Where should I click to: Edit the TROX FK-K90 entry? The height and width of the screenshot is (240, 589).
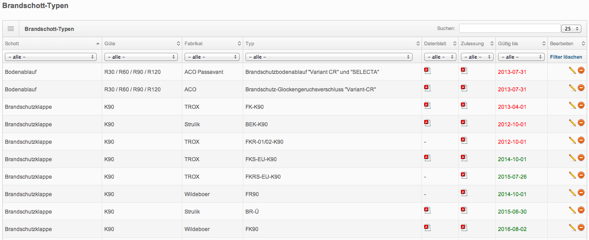[x=572, y=105]
